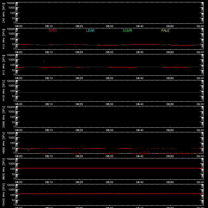Click the 10 tick label of 8800 MHz panel
The width and height of the screenshot is (208, 208).
click(13, 174)
